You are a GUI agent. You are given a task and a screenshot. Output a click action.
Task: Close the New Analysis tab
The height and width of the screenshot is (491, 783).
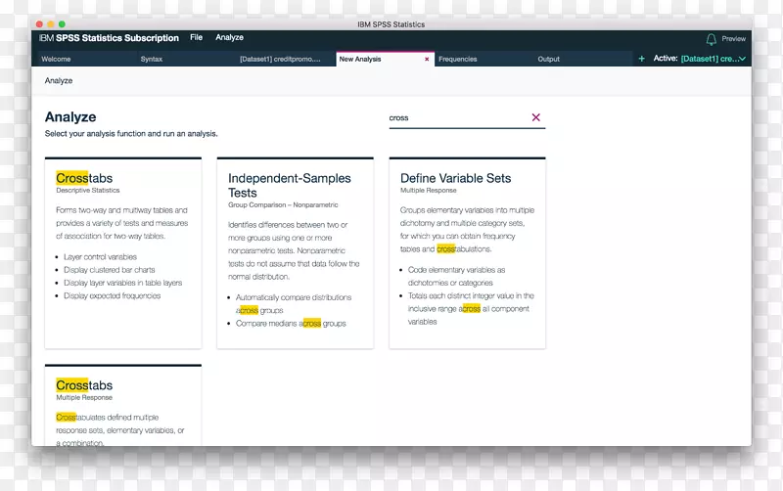coord(427,59)
